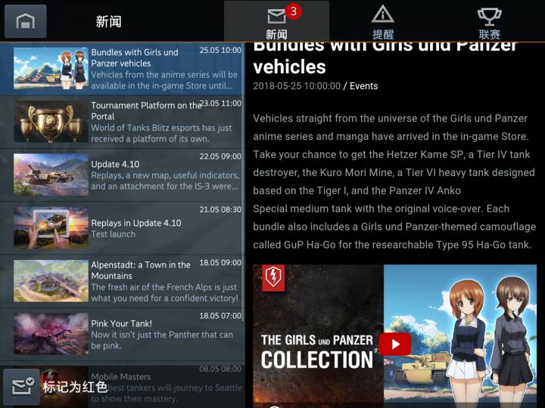This screenshot has height=408, width=545.
Task: Open the Pink Your Tank! news item
Action: (122, 334)
